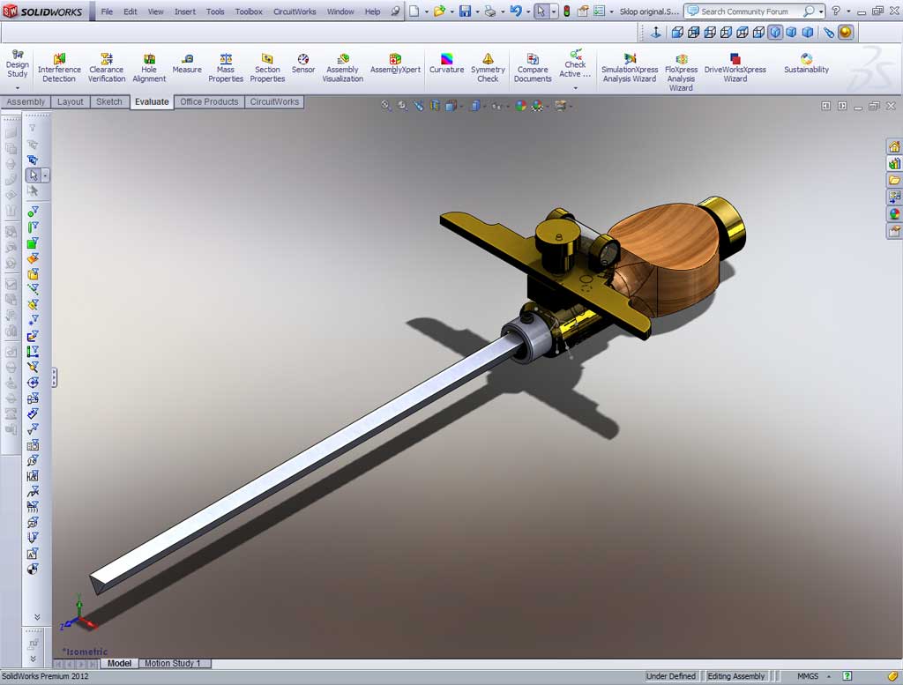Open the Appearances task pane color-ball tab

[x=894, y=214]
